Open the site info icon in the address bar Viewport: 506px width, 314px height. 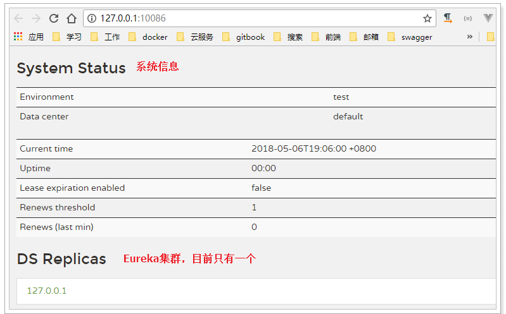pyautogui.click(x=92, y=18)
